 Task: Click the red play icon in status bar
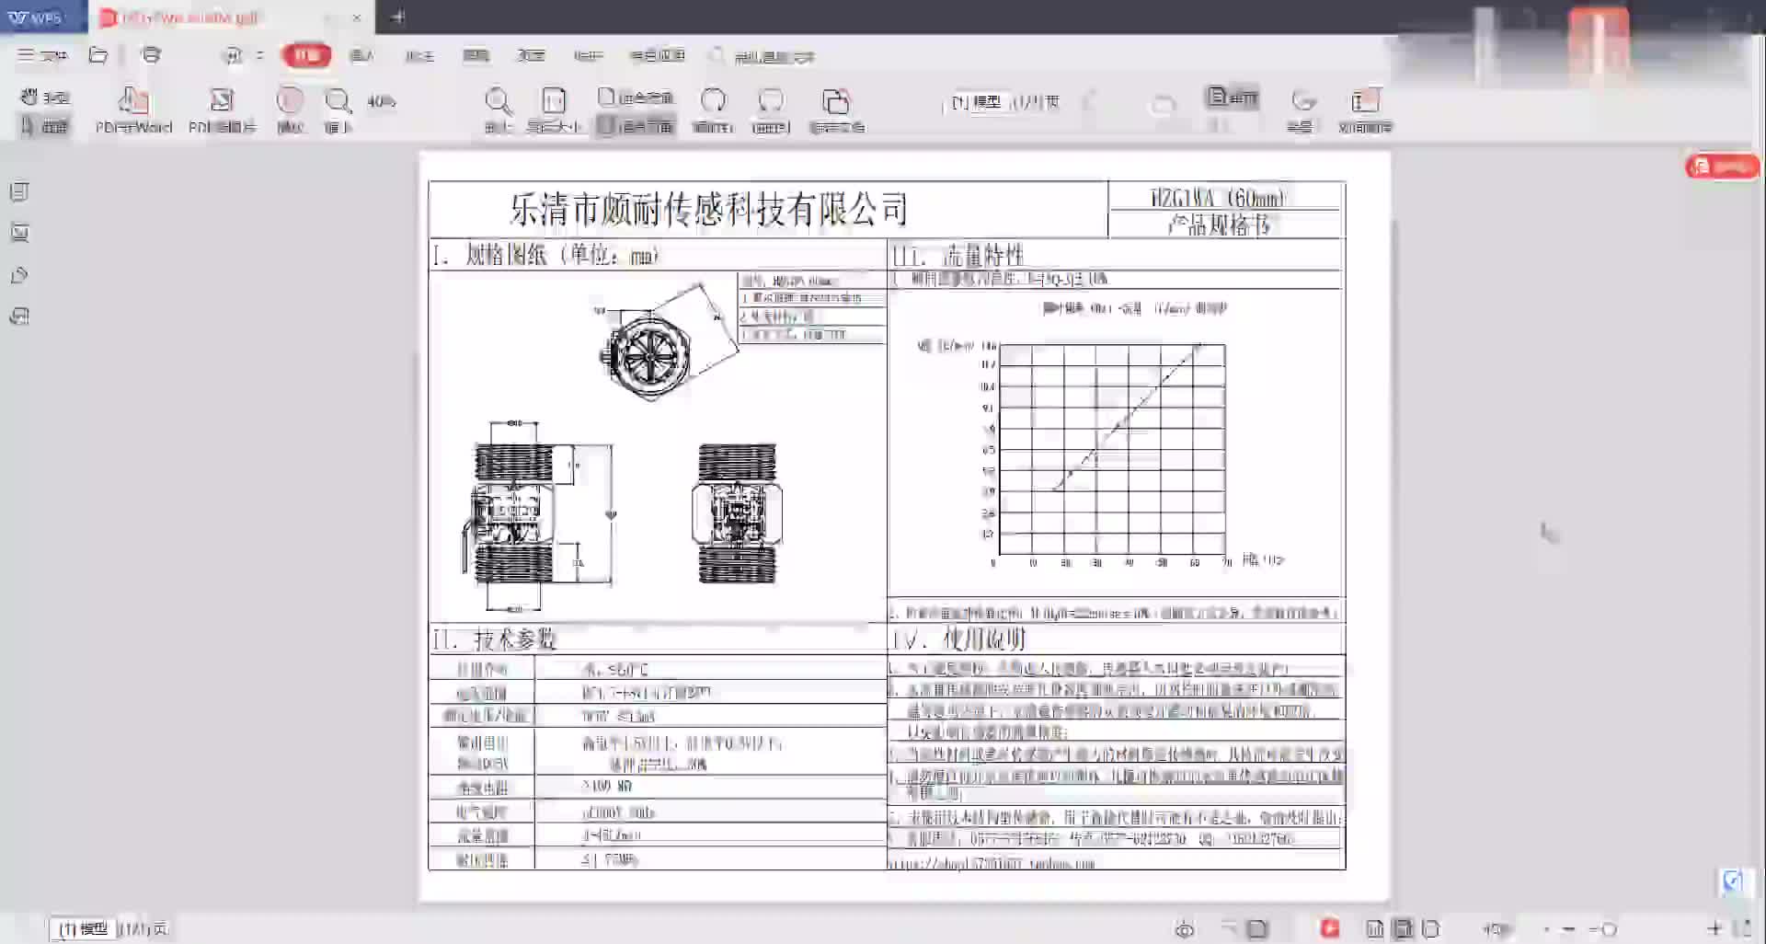(1330, 928)
